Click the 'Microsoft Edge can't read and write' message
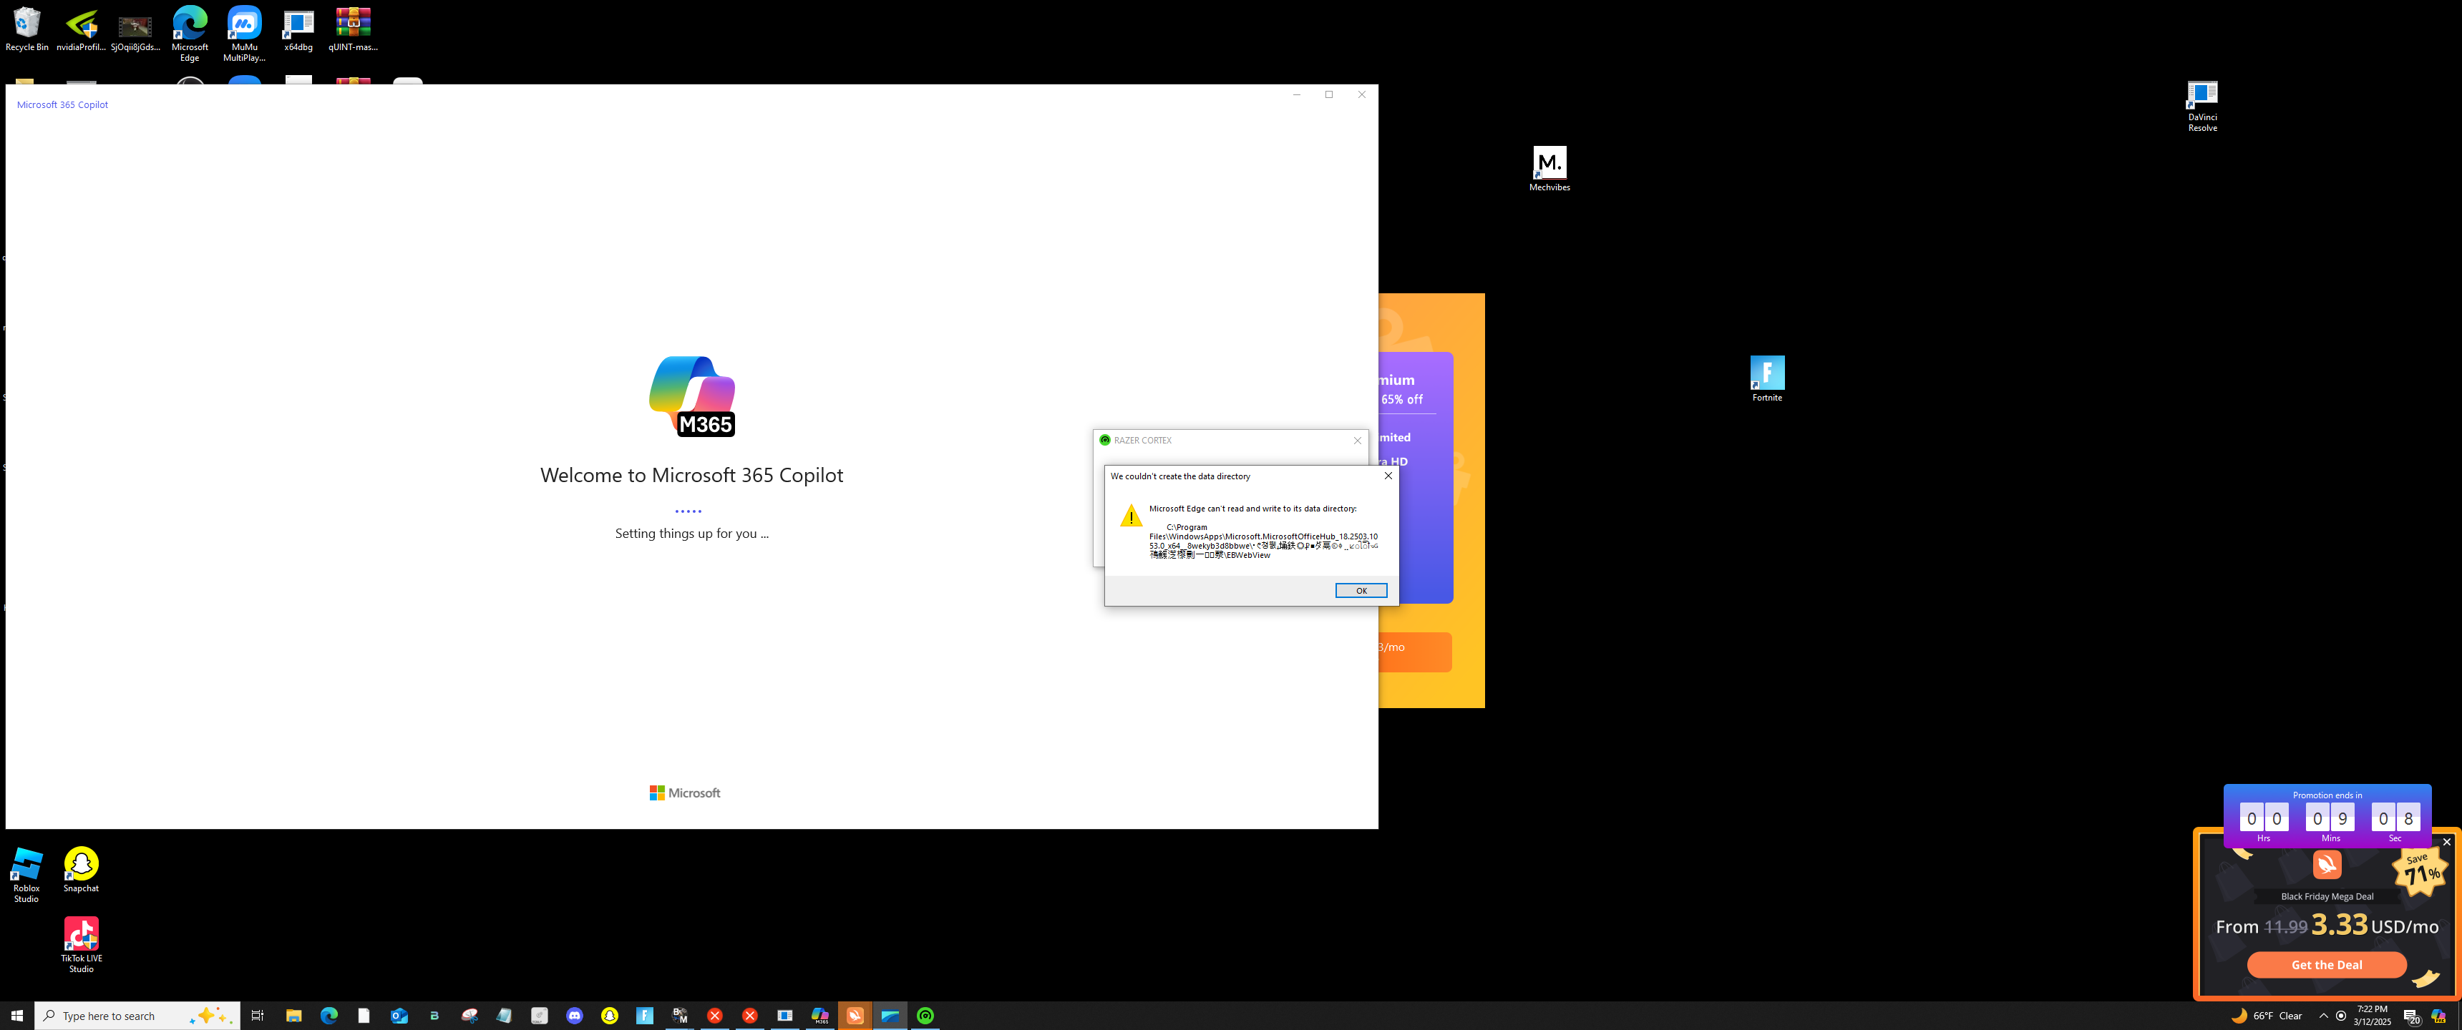2462x1030 pixels. tap(1252, 509)
